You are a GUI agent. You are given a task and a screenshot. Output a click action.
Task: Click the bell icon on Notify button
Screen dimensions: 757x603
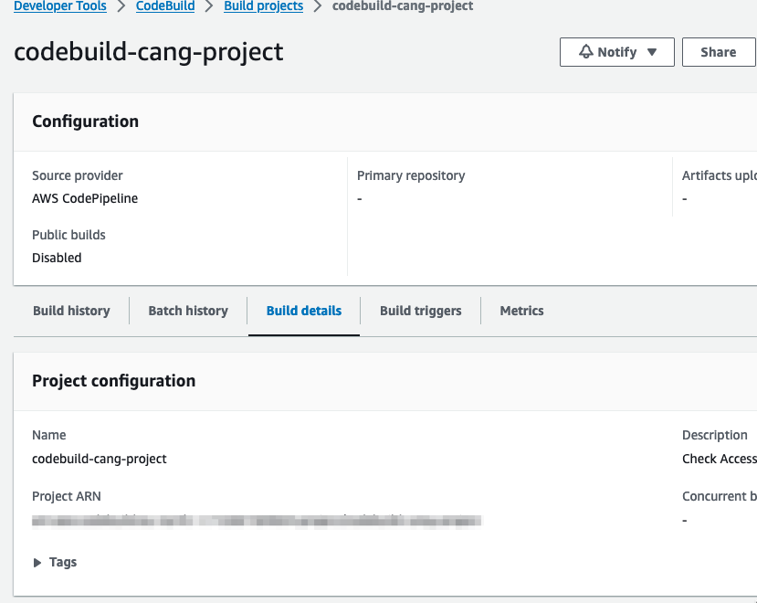click(584, 51)
